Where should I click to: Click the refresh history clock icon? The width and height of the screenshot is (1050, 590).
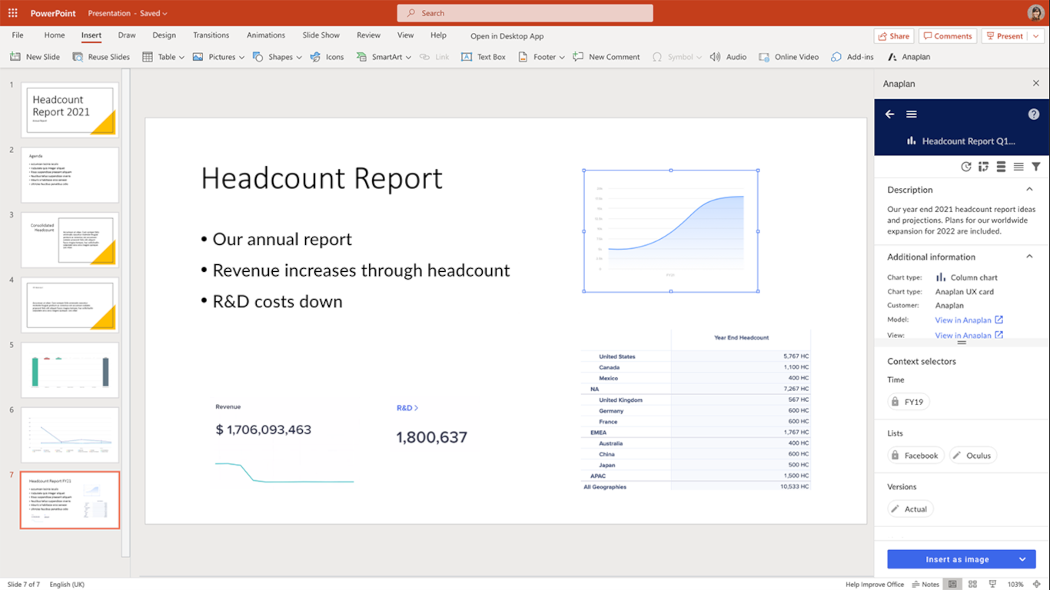point(966,167)
